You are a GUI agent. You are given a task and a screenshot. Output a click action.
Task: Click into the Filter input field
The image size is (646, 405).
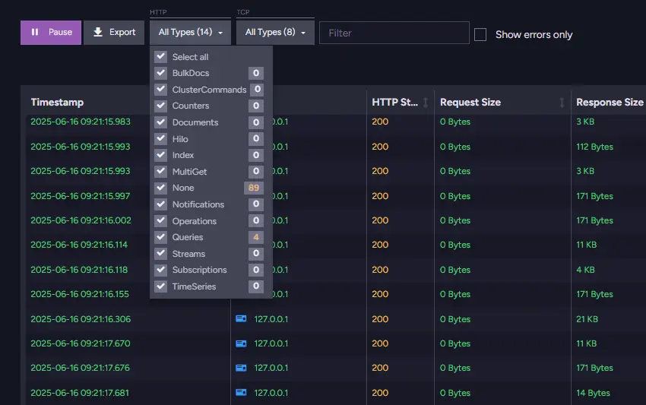[394, 33]
